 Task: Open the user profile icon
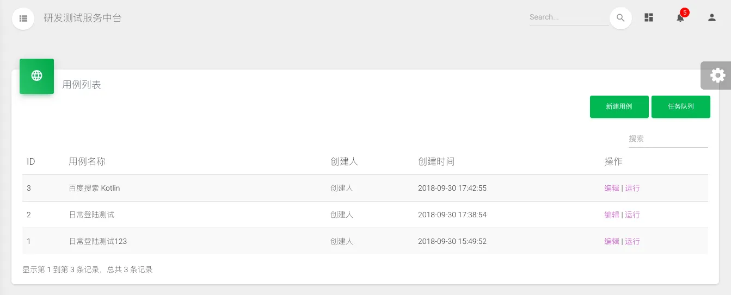click(711, 18)
